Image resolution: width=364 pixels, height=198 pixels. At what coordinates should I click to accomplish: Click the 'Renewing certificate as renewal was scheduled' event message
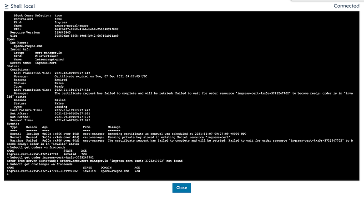pos(177,134)
